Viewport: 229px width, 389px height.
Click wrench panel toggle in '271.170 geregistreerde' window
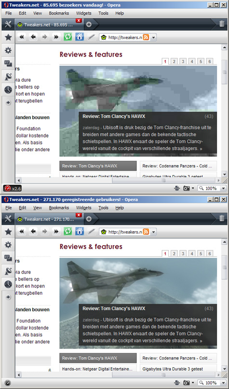click(x=8, y=219)
